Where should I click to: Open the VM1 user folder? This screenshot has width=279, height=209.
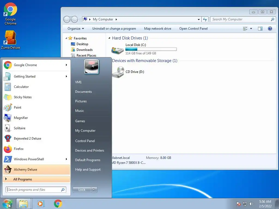(78, 82)
